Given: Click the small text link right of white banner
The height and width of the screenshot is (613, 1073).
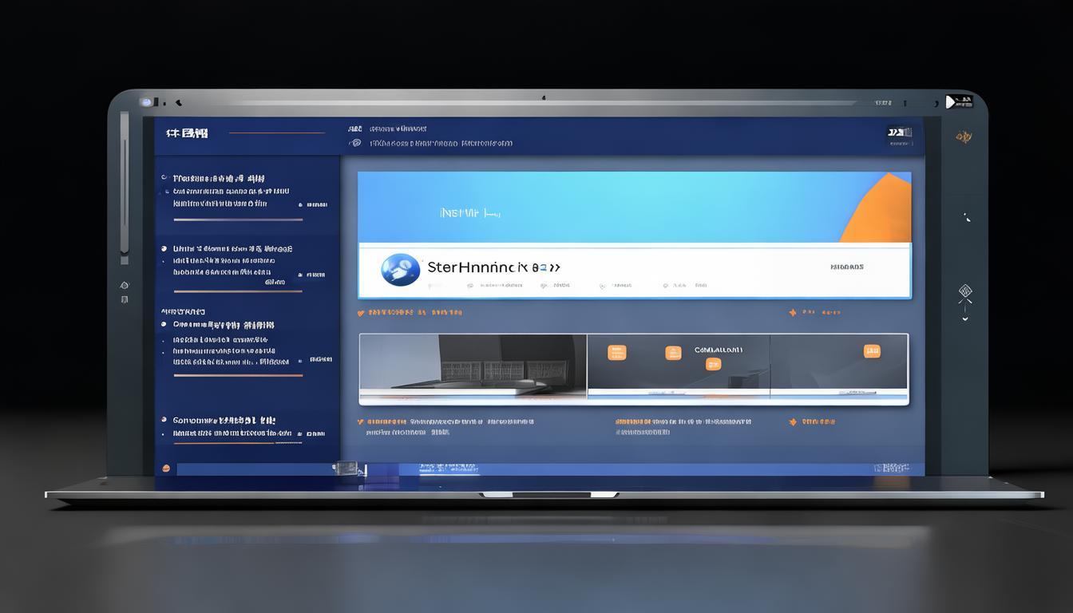Looking at the screenshot, I should coord(846,267).
